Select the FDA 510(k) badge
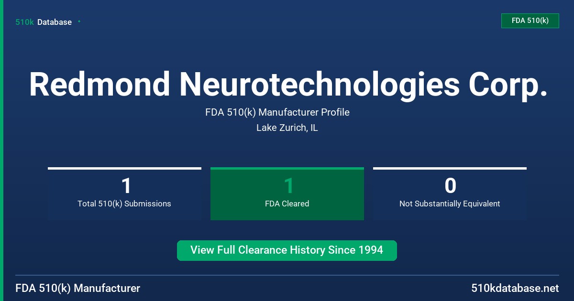 [530, 21]
